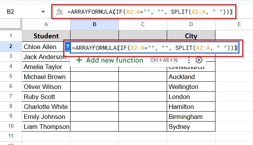This screenshot has height=145, width=253.
Task: Select column D header
Action: 191,25
